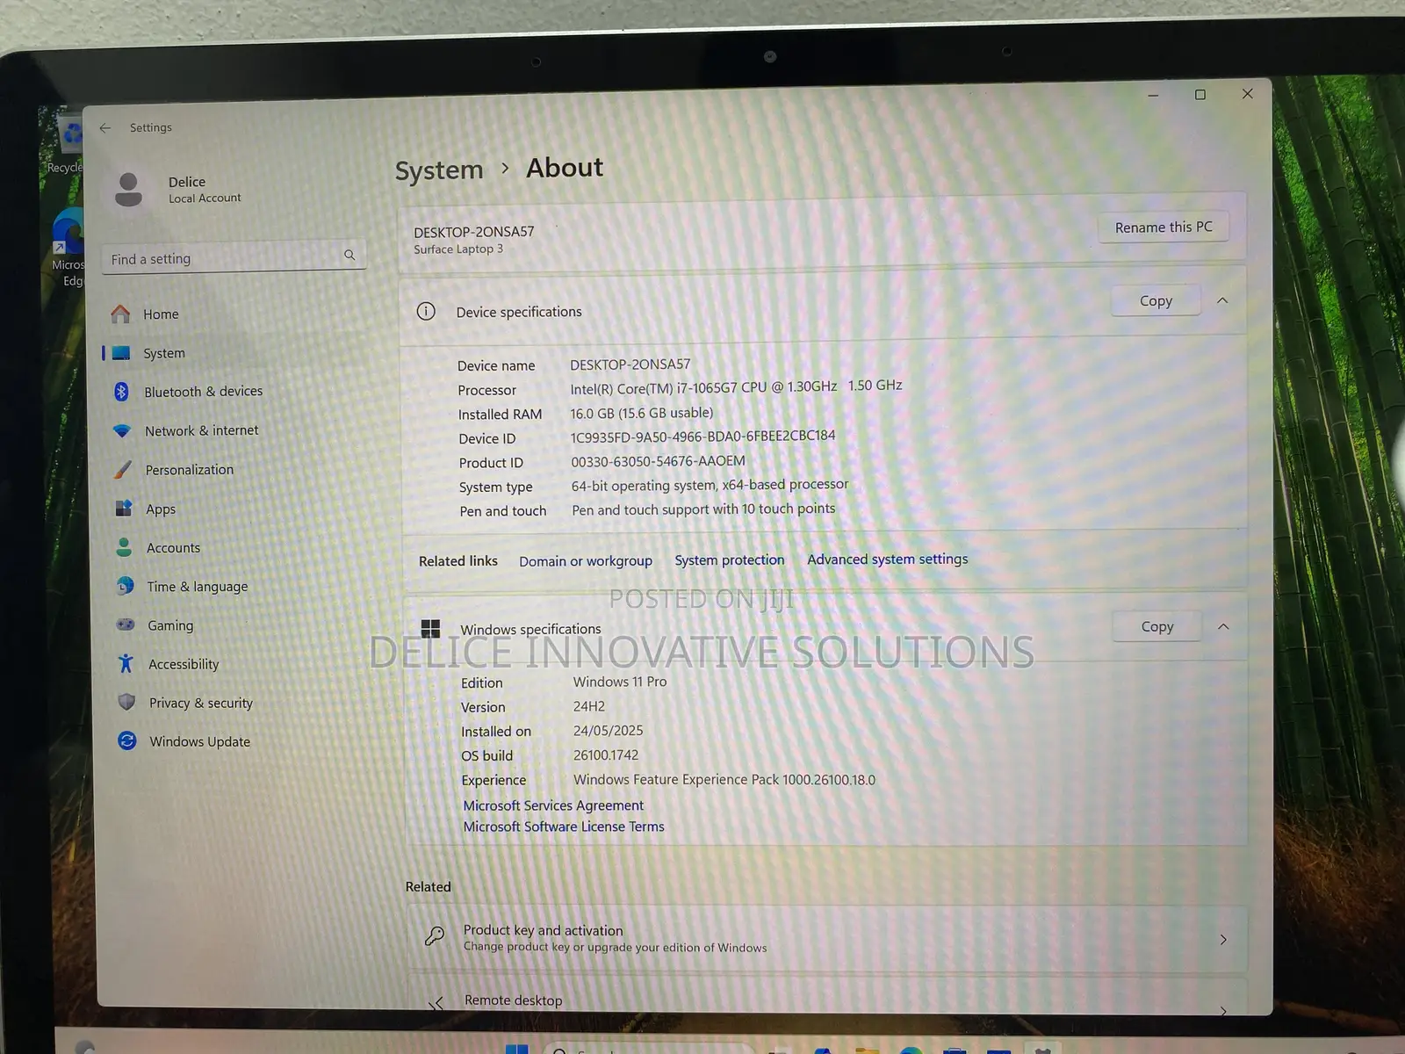Click the Windows Start button on taskbar
Image resolution: width=1405 pixels, height=1054 pixels.
(517, 1049)
